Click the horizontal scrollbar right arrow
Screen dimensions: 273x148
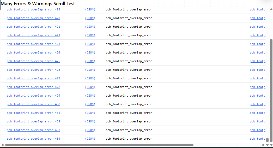[263, 145]
